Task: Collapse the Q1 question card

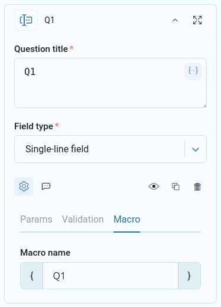Action: pyautogui.click(x=175, y=20)
